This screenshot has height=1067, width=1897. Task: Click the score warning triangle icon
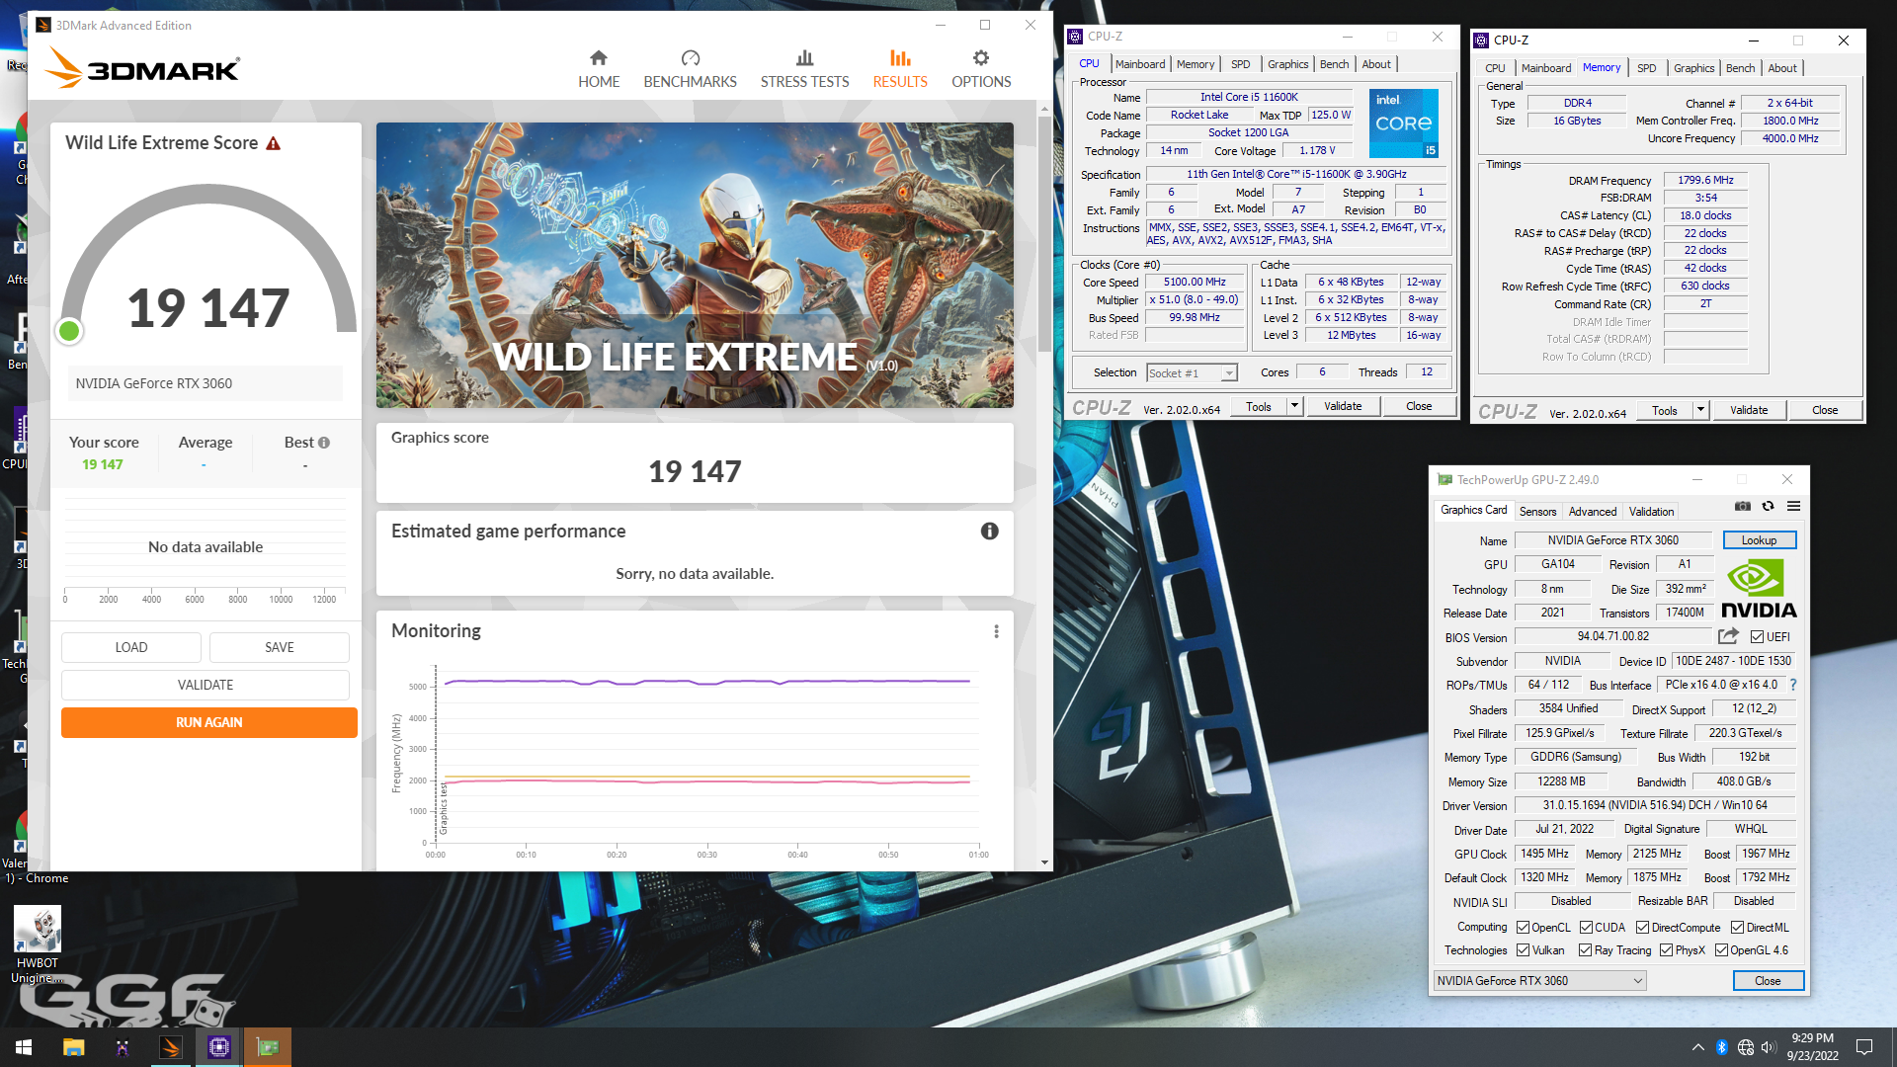pyautogui.click(x=274, y=144)
